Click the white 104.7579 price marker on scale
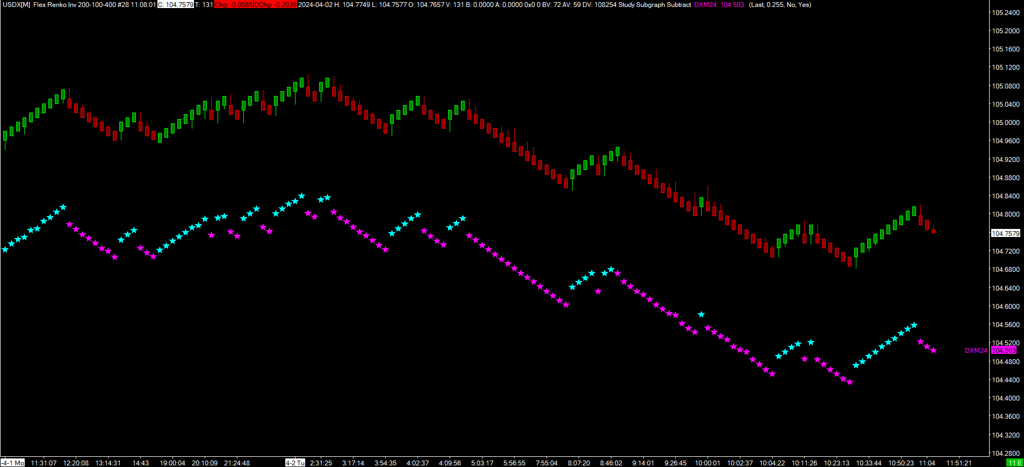1024x467 pixels. [1005, 233]
